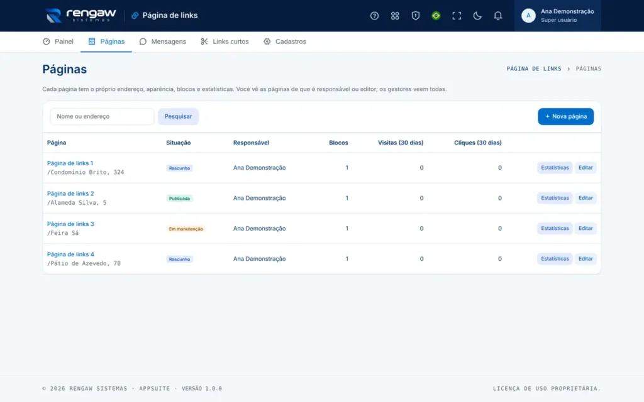
Task: Click the Links curtos scissors icon
Action: click(x=204, y=41)
